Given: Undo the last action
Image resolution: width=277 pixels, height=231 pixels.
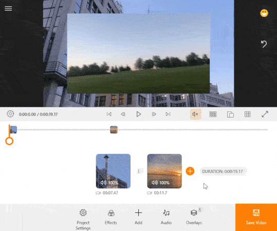Looking at the screenshot, I should coord(264,44).
